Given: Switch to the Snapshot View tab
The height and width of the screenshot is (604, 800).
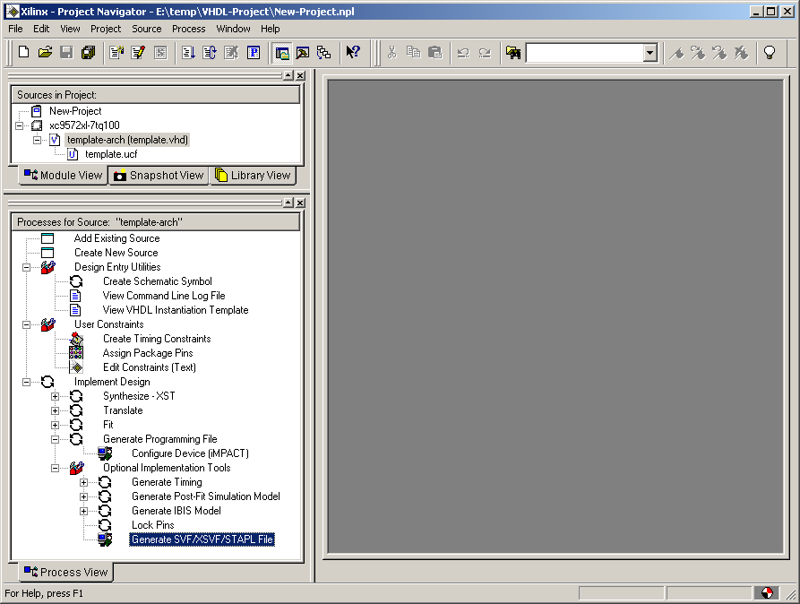Looking at the screenshot, I should [x=159, y=176].
